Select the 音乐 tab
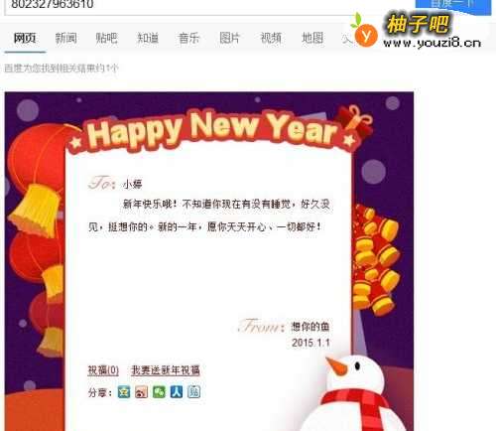Viewport: 496px width, 431px height. pyautogui.click(x=188, y=39)
